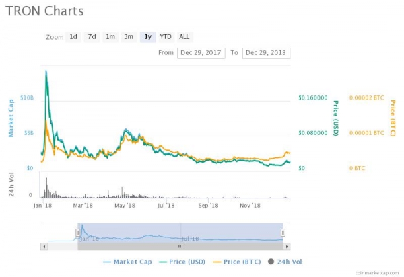Image resolution: width=404 pixels, height=277 pixels.
Task: Click the navigator scrollbar thumb grip
Action: pyautogui.click(x=180, y=246)
